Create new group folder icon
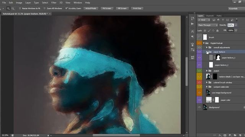Image resolution: width=245 pixels, height=137 pixels. click(235, 135)
